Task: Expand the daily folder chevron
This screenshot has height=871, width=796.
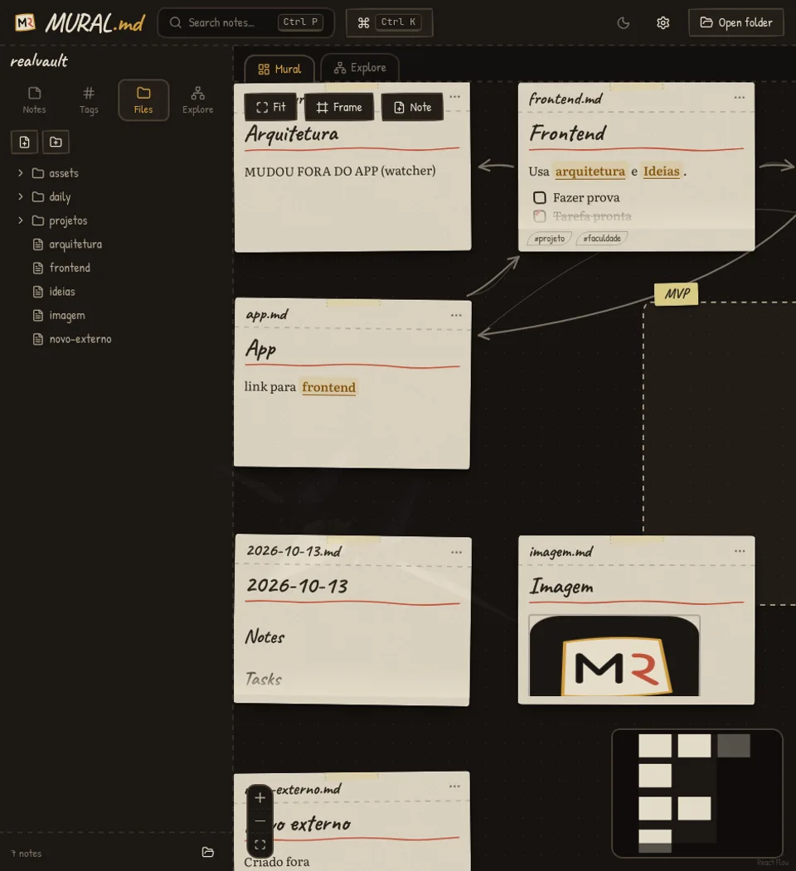Action: pyautogui.click(x=21, y=196)
